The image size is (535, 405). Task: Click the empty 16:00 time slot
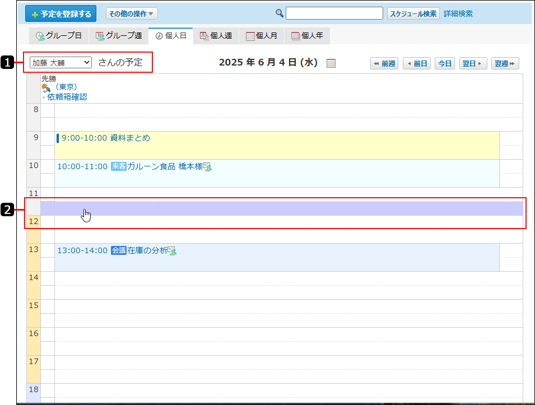(x=289, y=334)
